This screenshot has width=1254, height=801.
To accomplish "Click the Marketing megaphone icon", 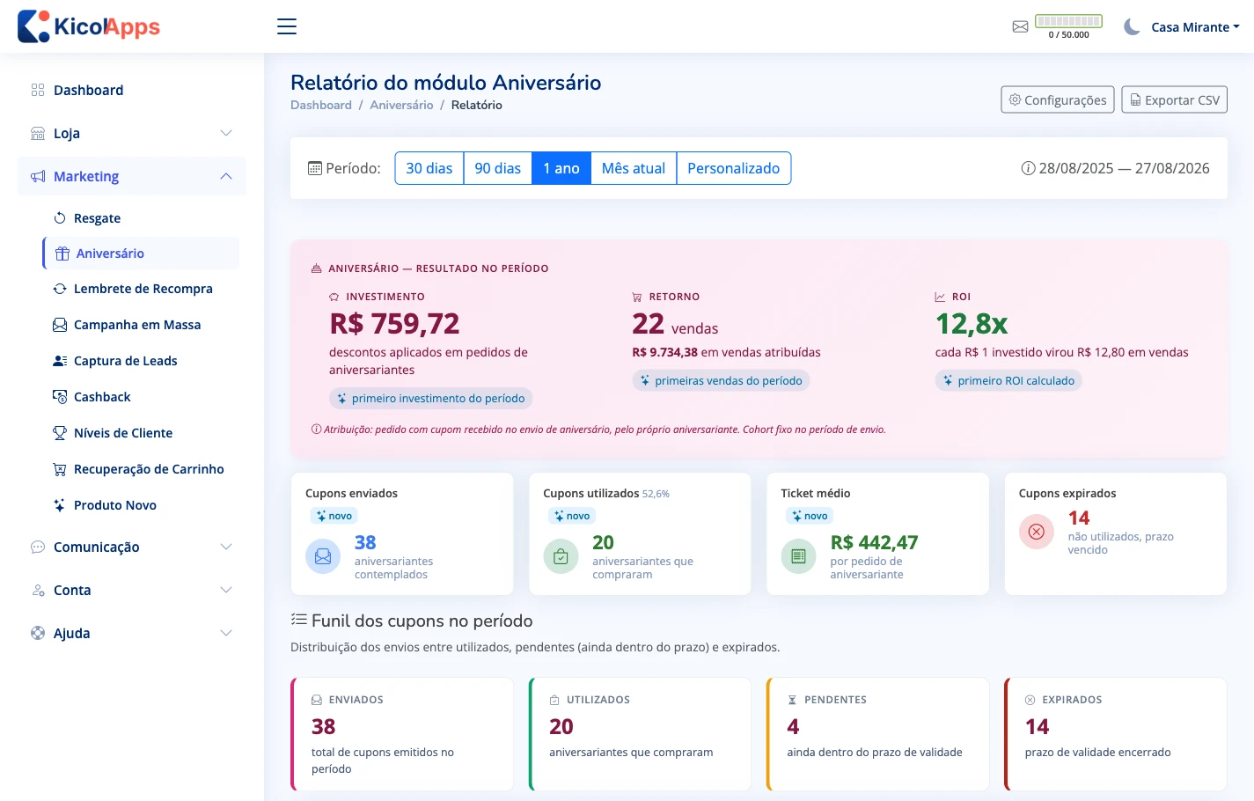I will [38, 176].
